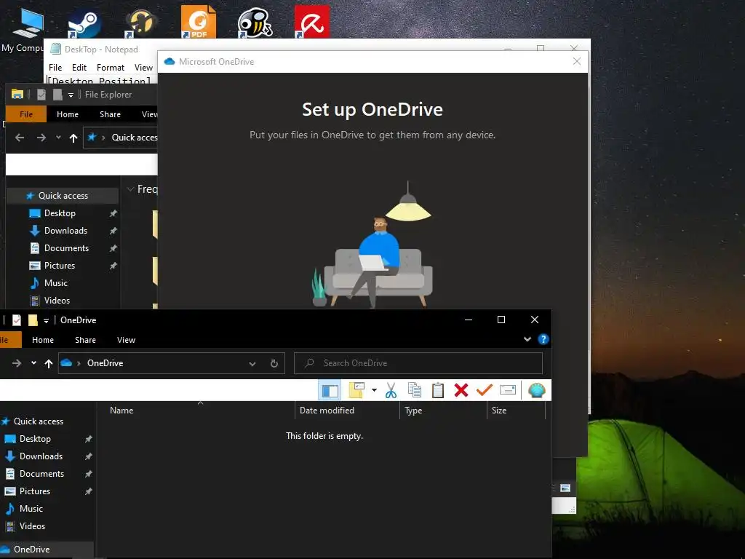The image size is (745, 559).
Task: Select Downloads in File Explorer window sidebar
Action: tap(65, 231)
